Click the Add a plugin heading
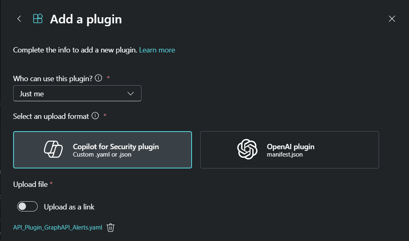409x241 pixels. coord(86,19)
